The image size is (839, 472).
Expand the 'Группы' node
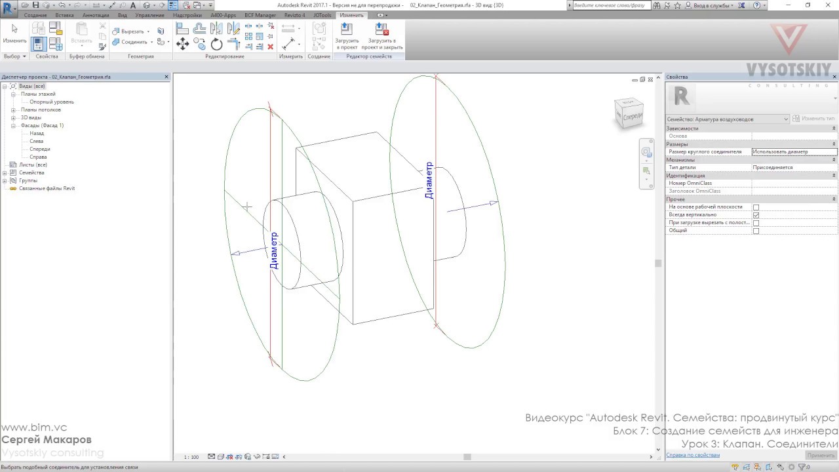(5, 180)
